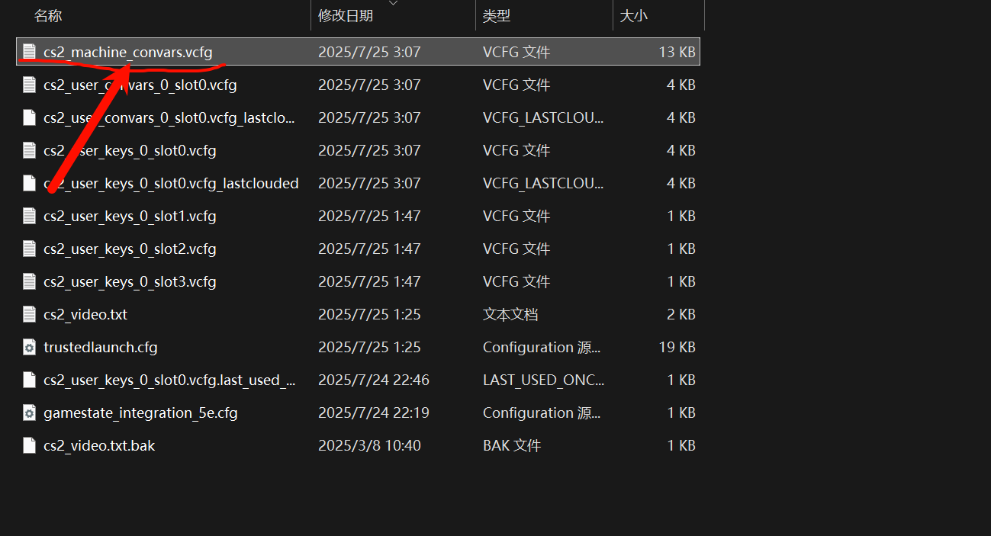The image size is (991, 536).
Task: Select the file dated 2025/7/24 22:46
Action: tap(358, 380)
